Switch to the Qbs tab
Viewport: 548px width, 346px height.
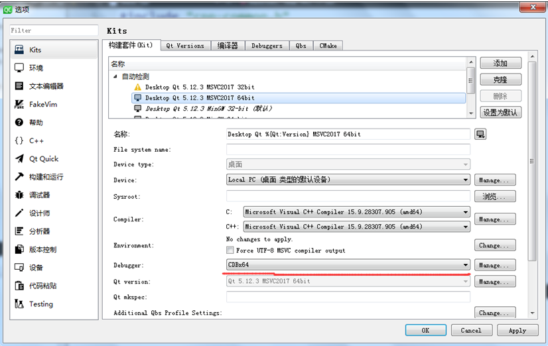click(x=301, y=46)
